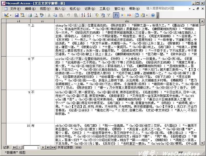The height and width of the screenshot is (156, 206).
Task: Click the Access document icon in the menu bar
Action: (x=6, y=9)
